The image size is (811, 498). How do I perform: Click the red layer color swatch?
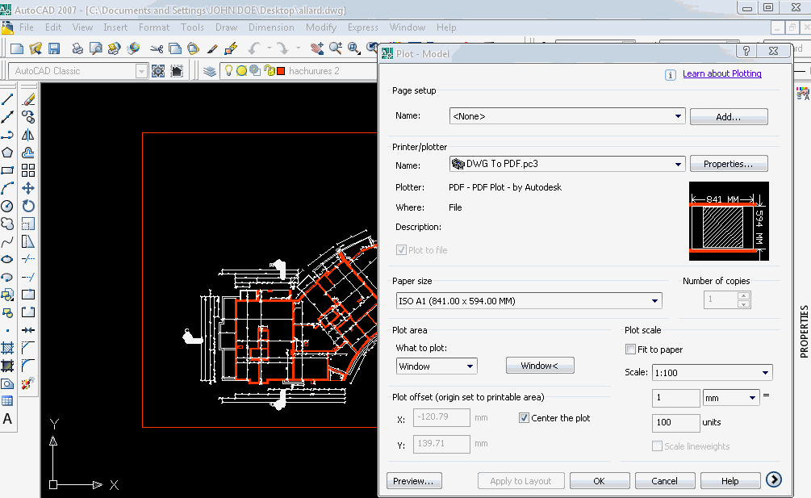(280, 71)
